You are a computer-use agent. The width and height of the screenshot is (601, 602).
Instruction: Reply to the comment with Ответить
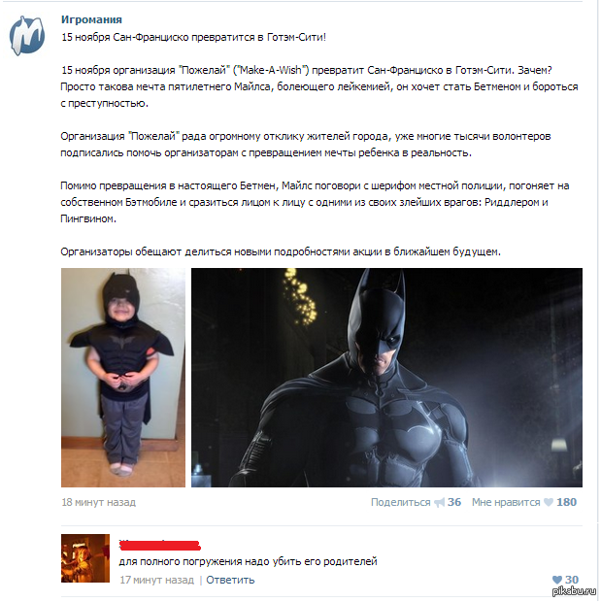[230, 580]
